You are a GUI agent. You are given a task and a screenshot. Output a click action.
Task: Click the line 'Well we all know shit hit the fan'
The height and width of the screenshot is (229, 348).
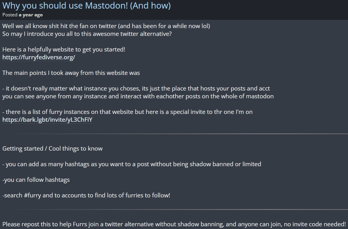pyautogui.click(x=106, y=26)
